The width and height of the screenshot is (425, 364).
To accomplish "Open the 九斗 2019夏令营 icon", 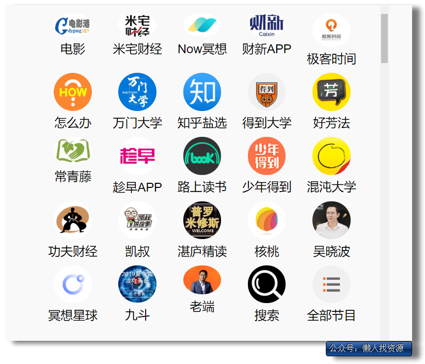I will 137,284.
